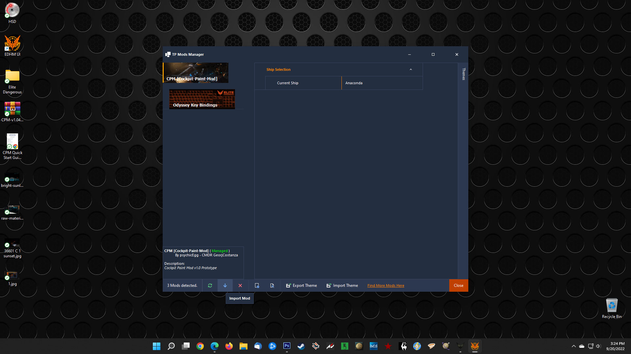
Task: Click the document with magnifier icon
Action: (x=272, y=285)
